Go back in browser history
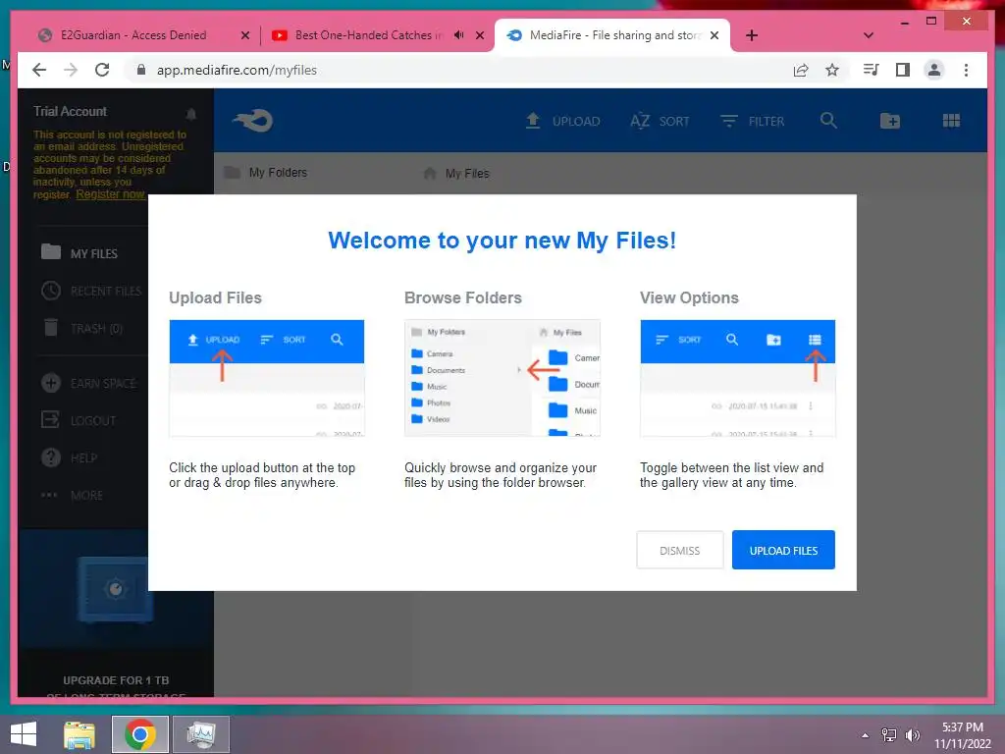Screen dimensions: 1005x754 pyautogui.click(x=39, y=70)
